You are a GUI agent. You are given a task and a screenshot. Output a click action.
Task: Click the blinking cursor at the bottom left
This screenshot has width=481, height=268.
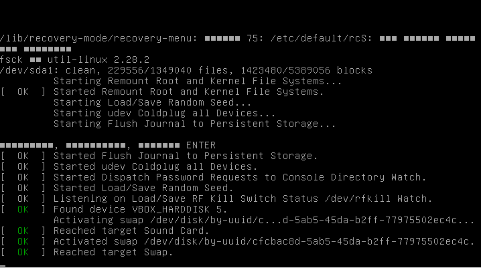pos(3,266)
